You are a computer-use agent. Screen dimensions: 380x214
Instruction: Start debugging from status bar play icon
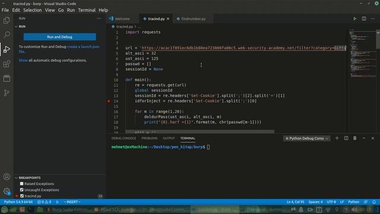coord(58,202)
